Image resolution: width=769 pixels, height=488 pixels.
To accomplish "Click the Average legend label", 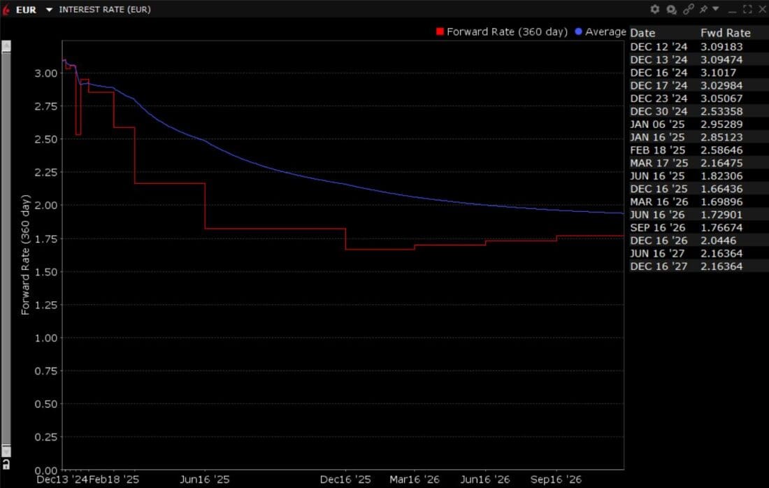I will (605, 32).
